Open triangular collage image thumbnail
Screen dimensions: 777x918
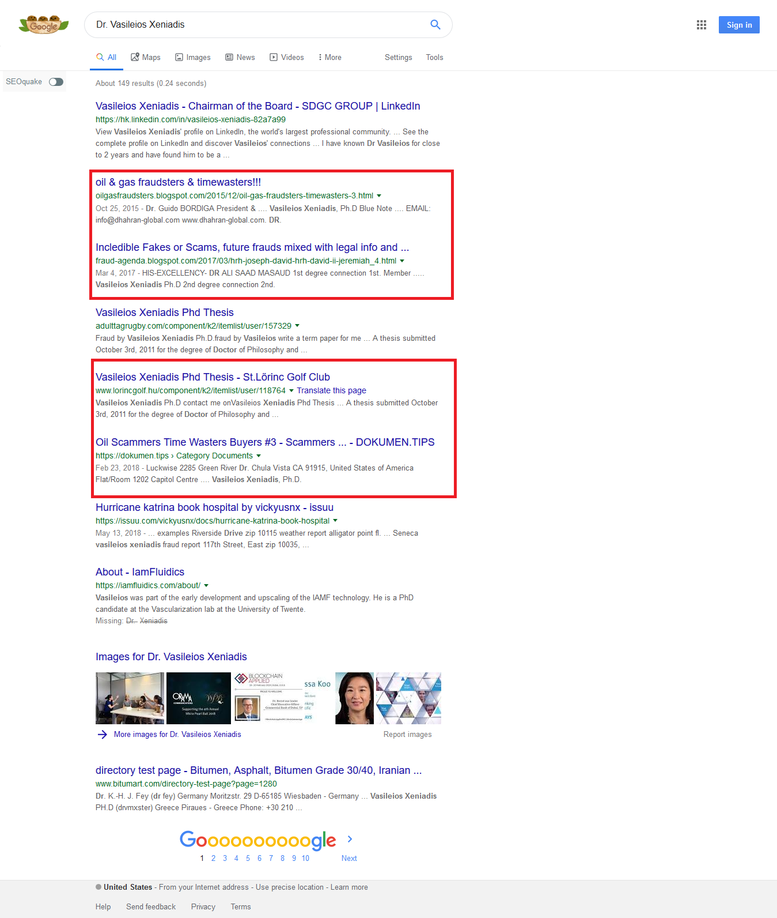tap(408, 698)
